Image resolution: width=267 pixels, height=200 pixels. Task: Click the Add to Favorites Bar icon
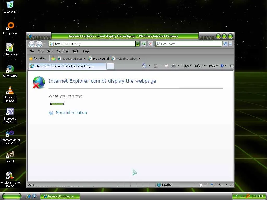pyautogui.click(x=53, y=59)
